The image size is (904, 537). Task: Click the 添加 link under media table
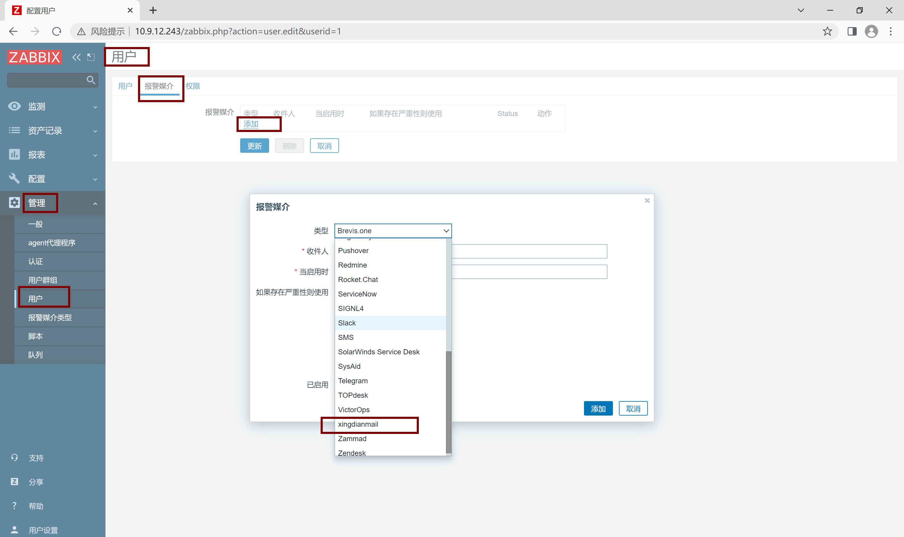coord(251,124)
